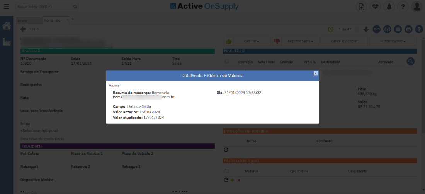
Task: Close the Detalhe do Histórico de Valores dialog
Action: (x=316, y=73)
